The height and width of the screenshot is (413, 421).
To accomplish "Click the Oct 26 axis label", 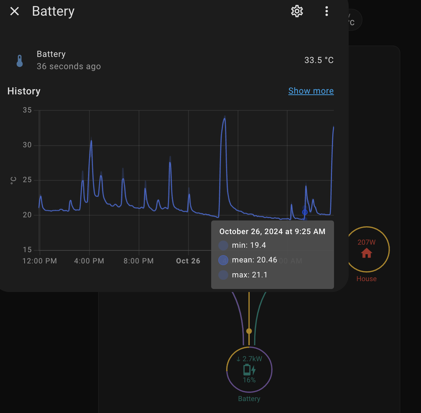I will coord(188,261).
